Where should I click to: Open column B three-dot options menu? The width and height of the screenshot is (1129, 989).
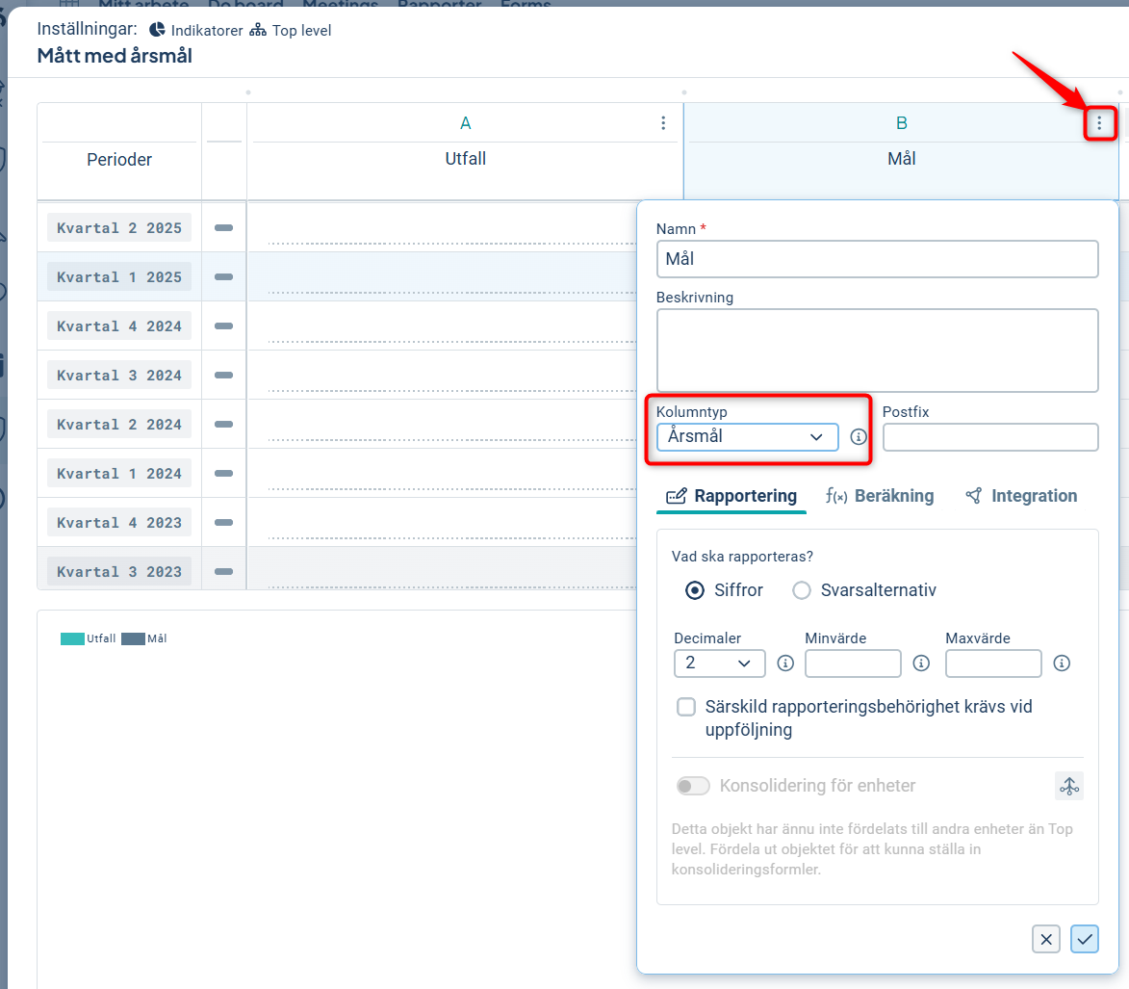click(x=1099, y=123)
